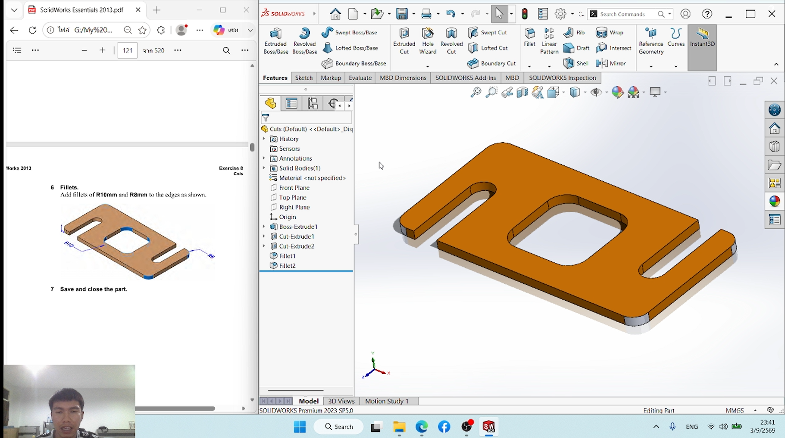Select the Revolved Cut tool
The width and height of the screenshot is (785, 438).
(451, 41)
